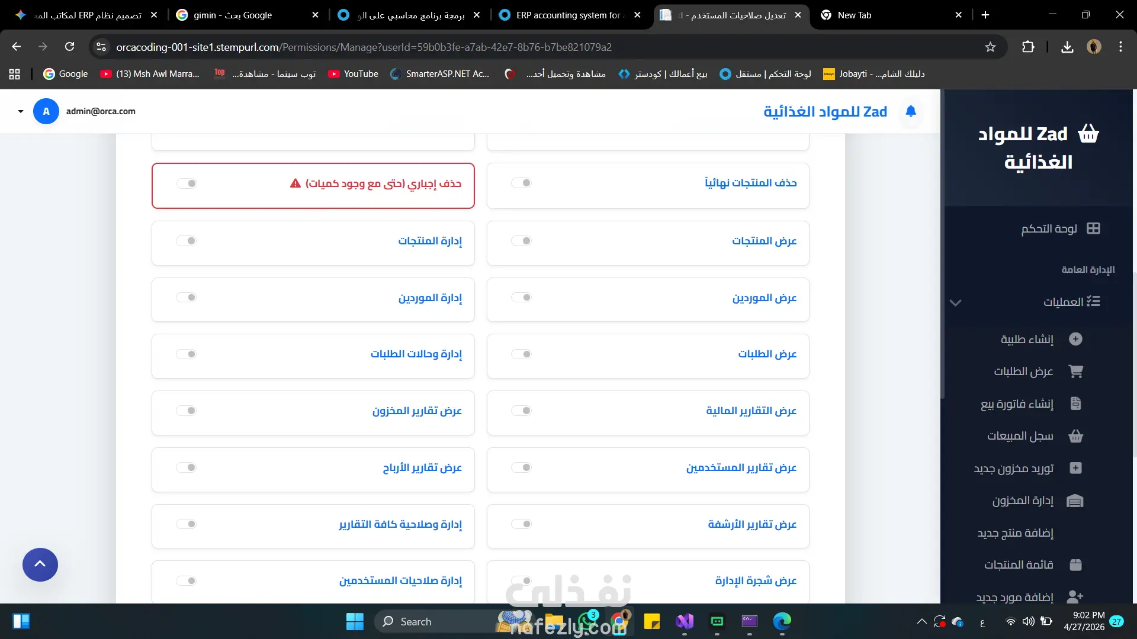Toggle إدارة الموردين permission switch
The width and height of the screenshot is (1137, 639).
tap(187, 298)
